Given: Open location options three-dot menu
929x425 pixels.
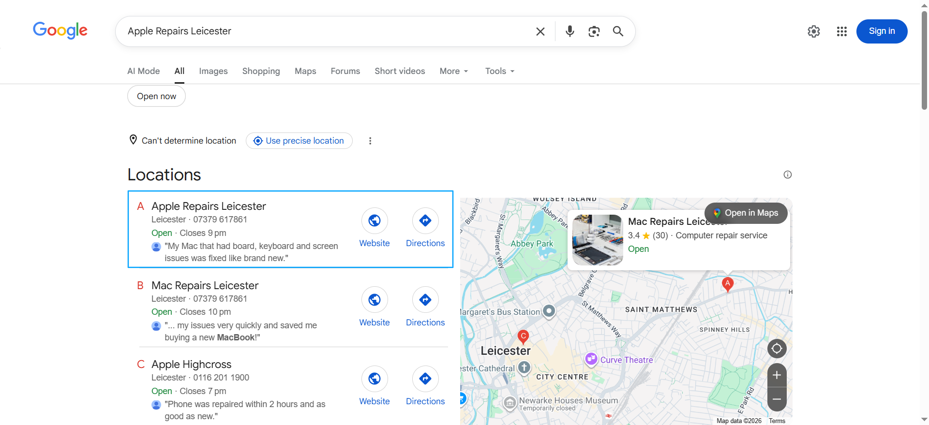Looking at the screenshot, I should (370, 141).
